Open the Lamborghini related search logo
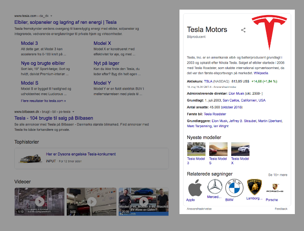Screen dimensions: 304x231 pyautogui.click(x=255, y=187)
